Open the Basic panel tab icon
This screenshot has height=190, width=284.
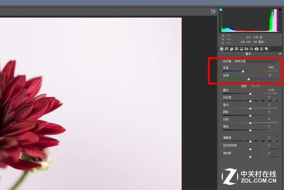[x=221, y=49]
